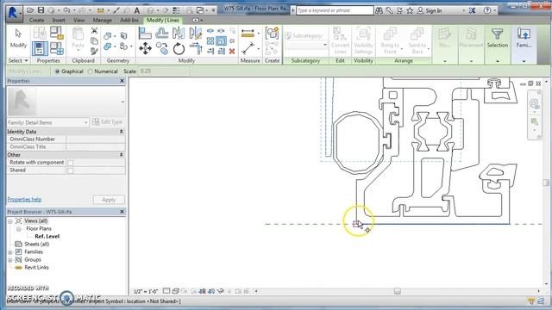The width and height of the screenshot is (552, 310).
Task: Click the binoculars search icon
Action: [x=379, y=10]
